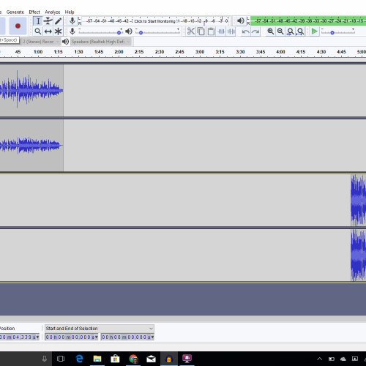Select the Multi-Tool asterisk icon
Screen dimensions: 366x366
coord(58,31)
